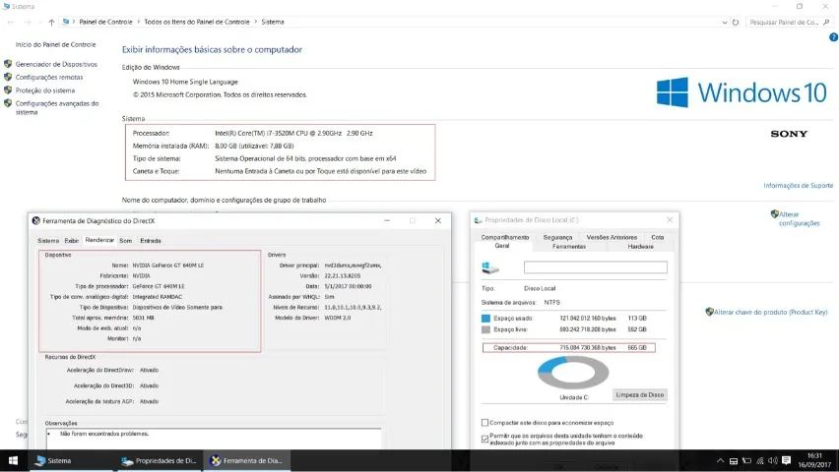Open Cota tab in disk properties

click(658, 237)
